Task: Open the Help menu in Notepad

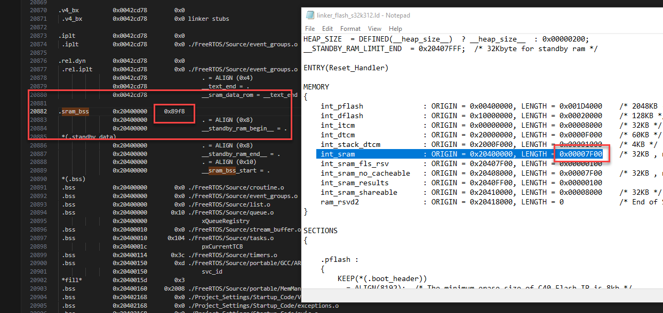Action: [x=395, y=28]
